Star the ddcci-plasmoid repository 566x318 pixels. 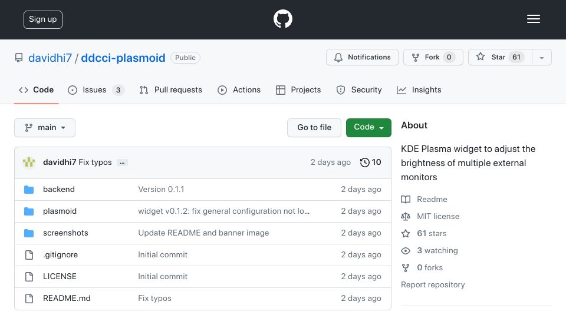(x=500, y=57)
